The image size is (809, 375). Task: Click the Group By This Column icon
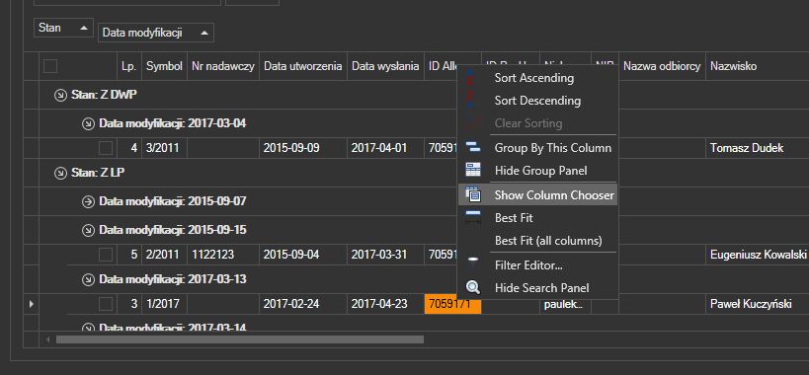[472, 148]
